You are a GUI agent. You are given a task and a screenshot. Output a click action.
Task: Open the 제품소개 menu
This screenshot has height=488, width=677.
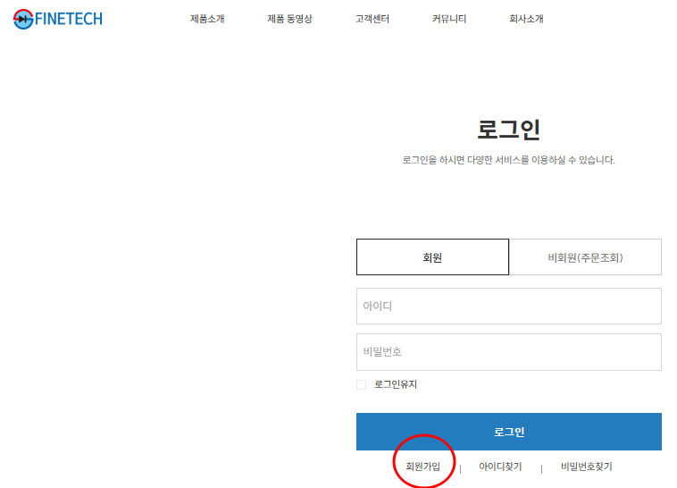tap(207, 19)
